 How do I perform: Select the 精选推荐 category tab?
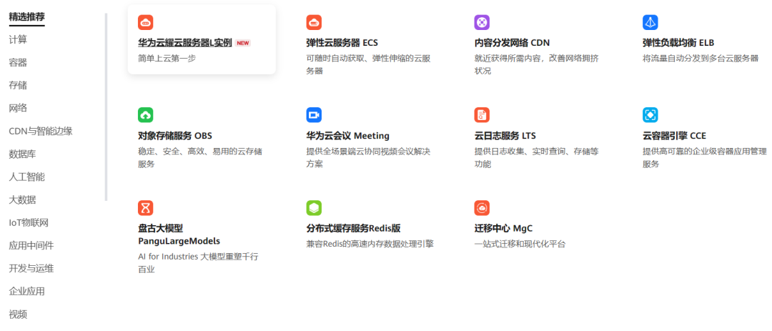coord(27,17)
